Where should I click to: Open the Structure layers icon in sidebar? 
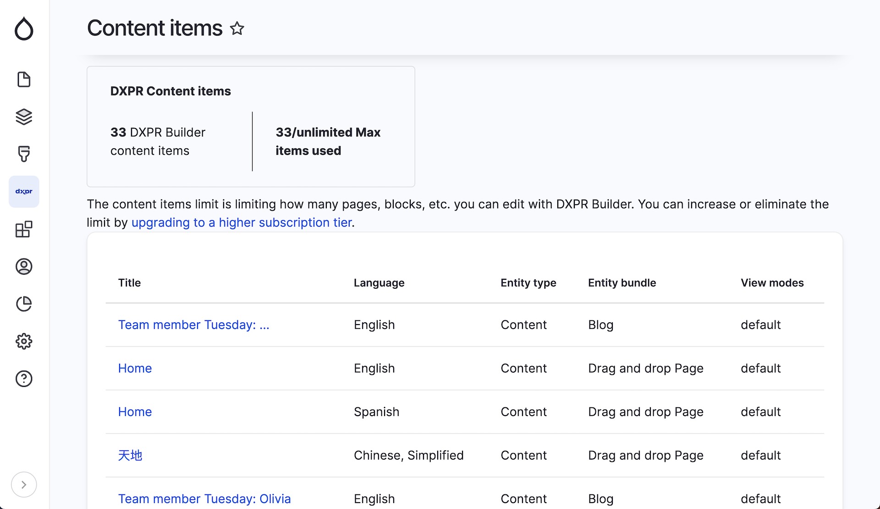pos(24,117)
